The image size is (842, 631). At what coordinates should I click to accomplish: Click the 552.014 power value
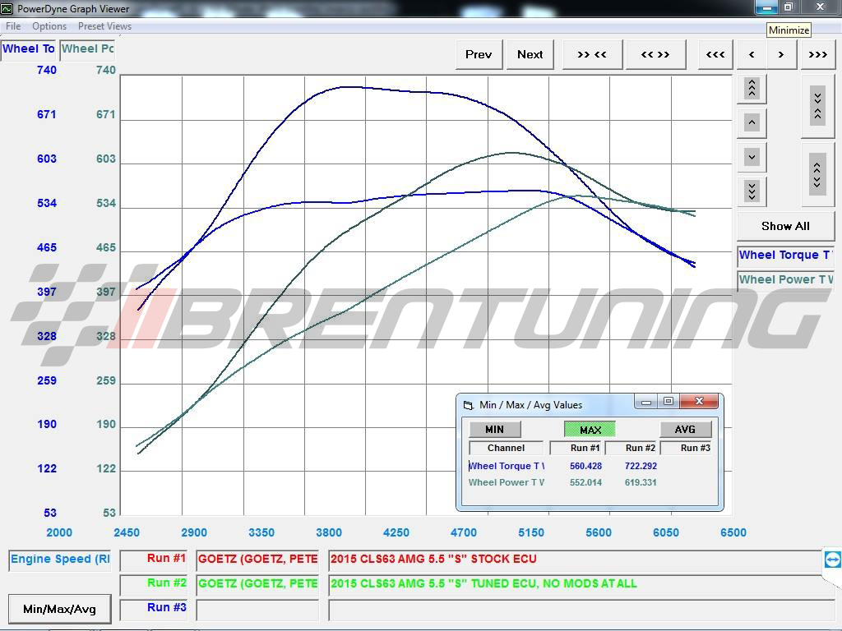(585, 482)
